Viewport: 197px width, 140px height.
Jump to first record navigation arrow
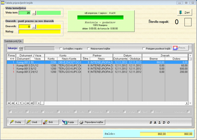[9, 103]
